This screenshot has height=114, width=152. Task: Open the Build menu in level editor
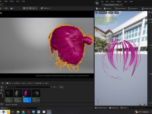[x=6, y=1]
